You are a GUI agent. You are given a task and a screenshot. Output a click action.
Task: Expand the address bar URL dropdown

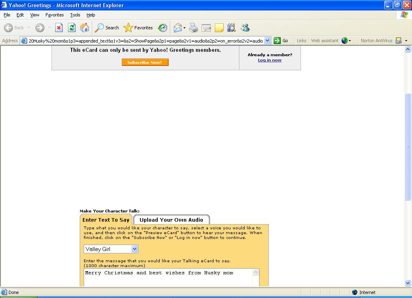(x=268, y=41)
